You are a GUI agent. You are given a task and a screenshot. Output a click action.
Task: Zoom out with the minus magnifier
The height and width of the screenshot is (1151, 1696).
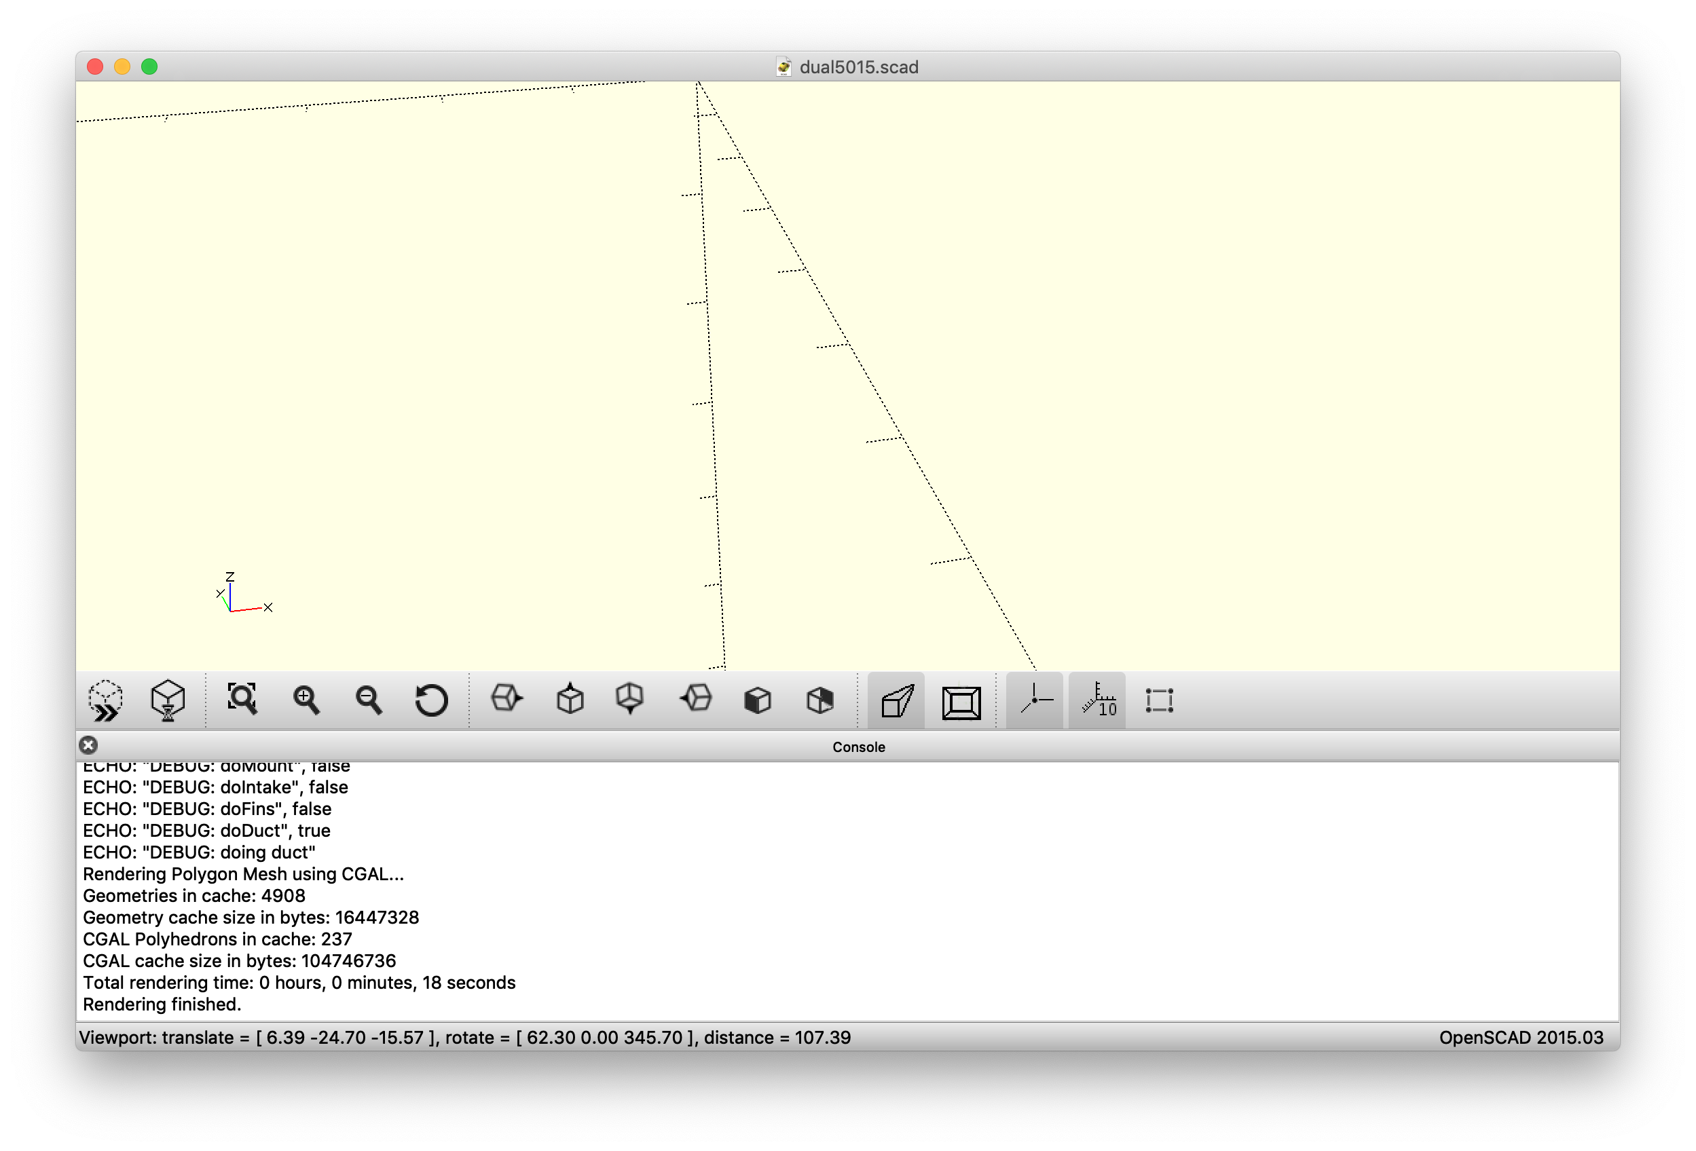(x=369, y=700)
